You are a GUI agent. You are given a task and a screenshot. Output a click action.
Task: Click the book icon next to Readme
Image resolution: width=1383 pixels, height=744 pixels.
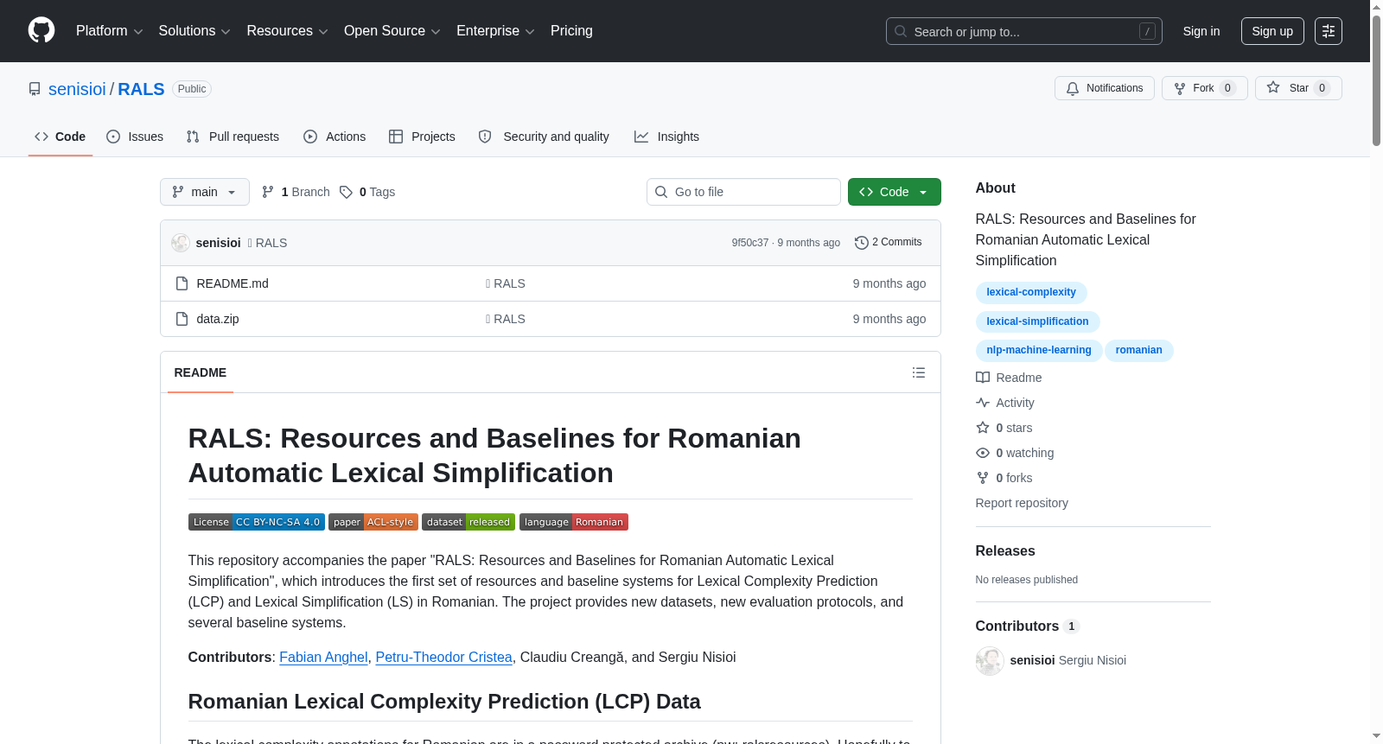(x=983, y=378)
